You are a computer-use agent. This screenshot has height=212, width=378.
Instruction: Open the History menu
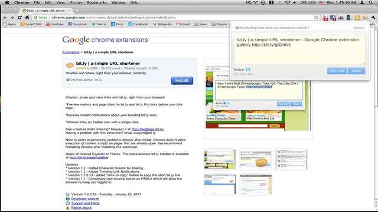(76, 2)
